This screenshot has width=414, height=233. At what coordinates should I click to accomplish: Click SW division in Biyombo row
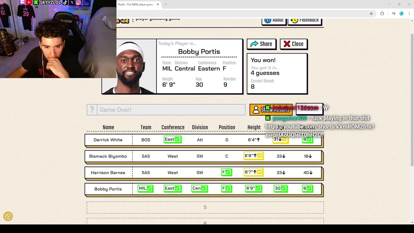click(x=200, y=156)
